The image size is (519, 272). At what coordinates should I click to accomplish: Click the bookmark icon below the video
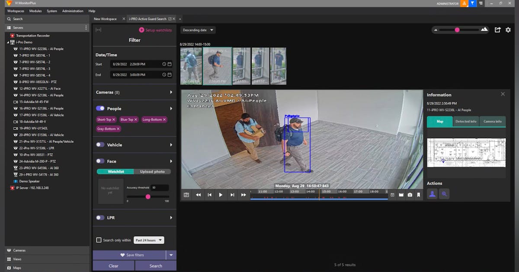[x=418, y=195]
